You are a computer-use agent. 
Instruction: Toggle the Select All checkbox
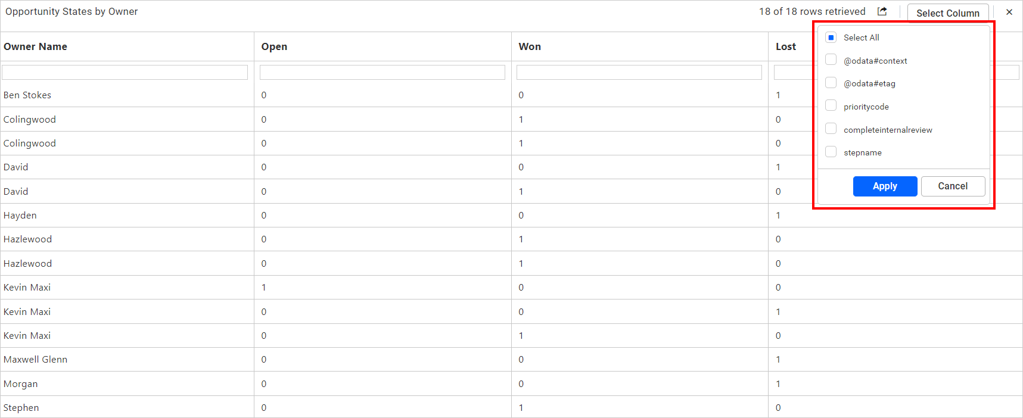831,38
